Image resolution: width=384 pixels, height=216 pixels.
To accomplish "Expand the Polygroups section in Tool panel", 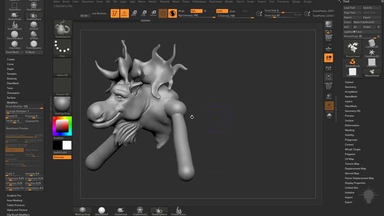I will 351,140.
